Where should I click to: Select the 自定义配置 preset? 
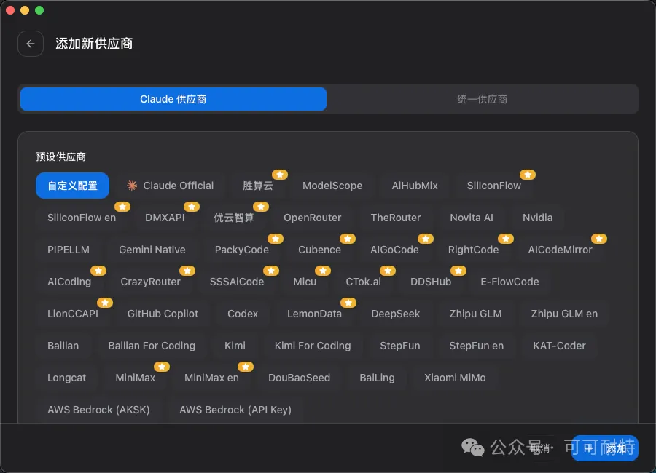coord(72,186)
